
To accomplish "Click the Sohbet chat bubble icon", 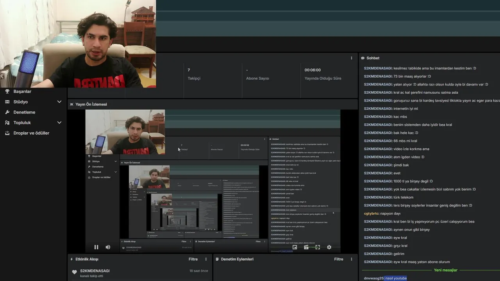I will 363,58.
